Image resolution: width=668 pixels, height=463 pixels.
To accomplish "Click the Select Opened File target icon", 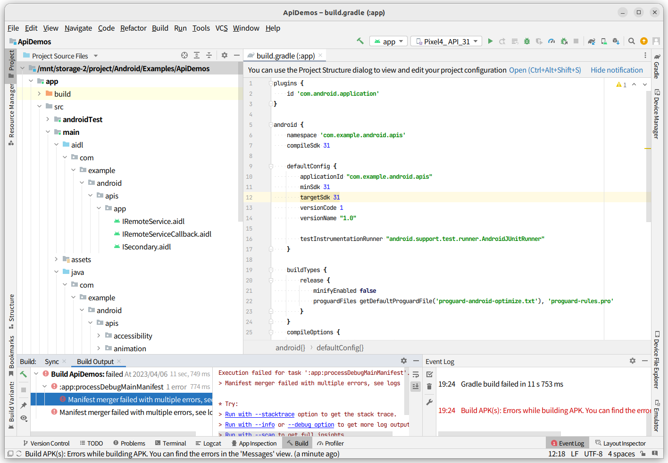I will coord(184,55).
